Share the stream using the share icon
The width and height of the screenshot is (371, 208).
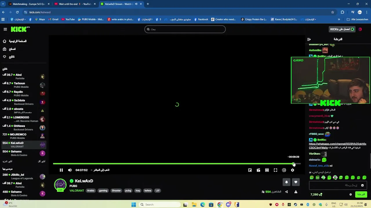click(x=287, y=192)
